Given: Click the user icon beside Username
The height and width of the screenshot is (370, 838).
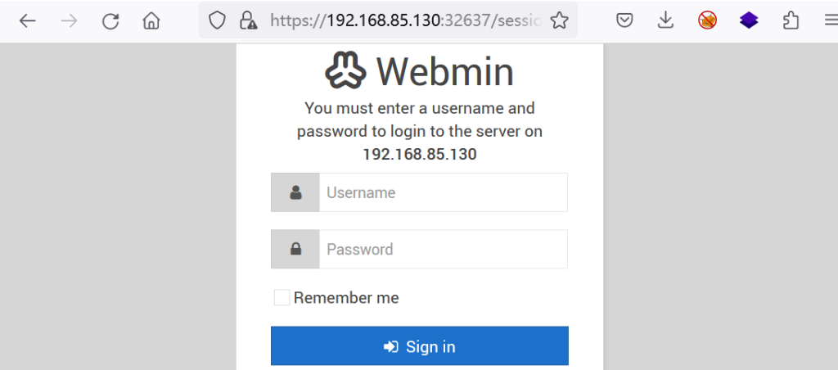Looking at the screenshot, I should tap(295, 192).
